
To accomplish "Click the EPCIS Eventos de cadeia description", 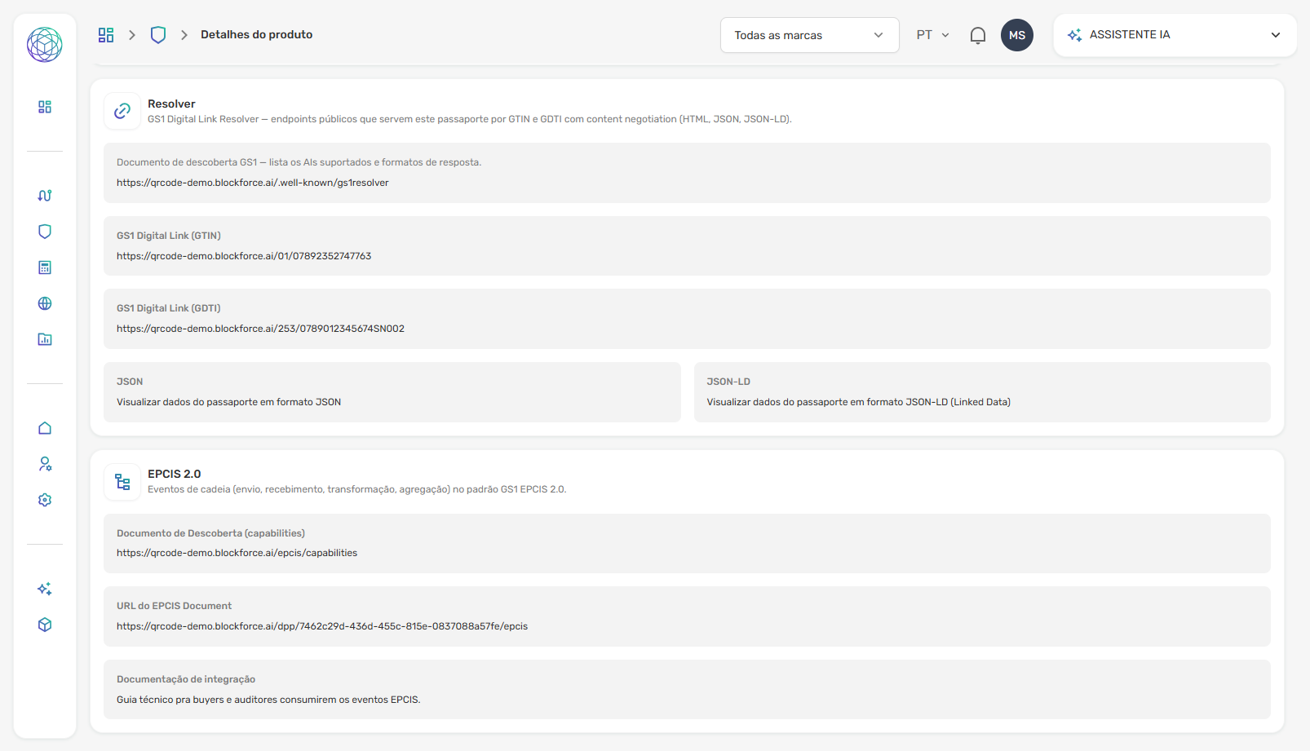I will point(356,489).
